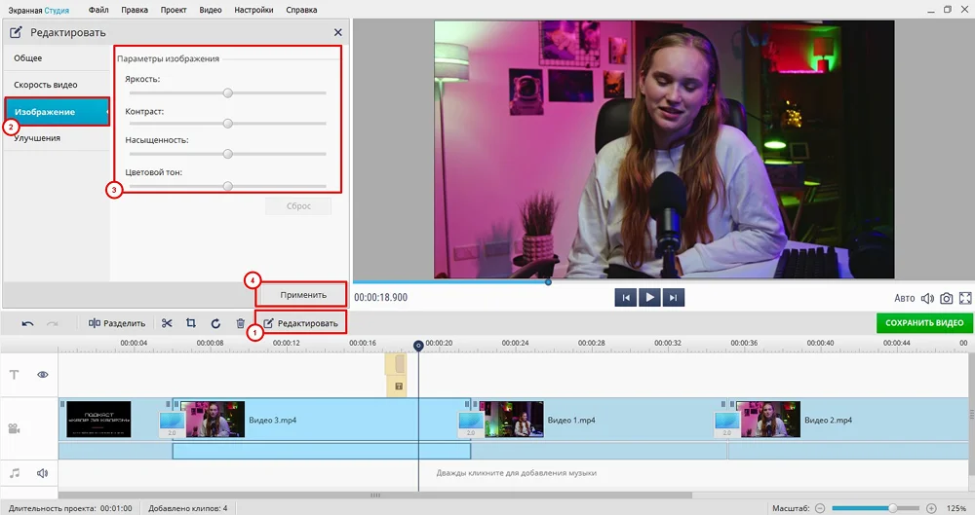The height and width of the screenshot is (515, 975).
Task: Take a snapshot with the camera icon
Action: coord(946,298)
